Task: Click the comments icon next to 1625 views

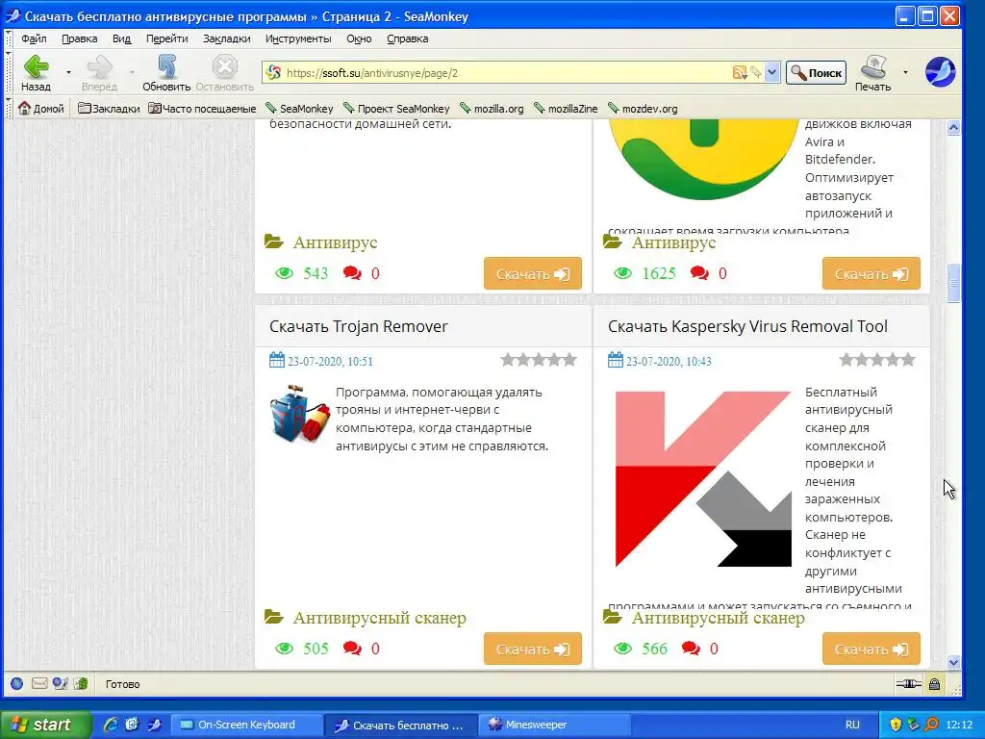Action: pyautogui.click(x=699, y=273)
